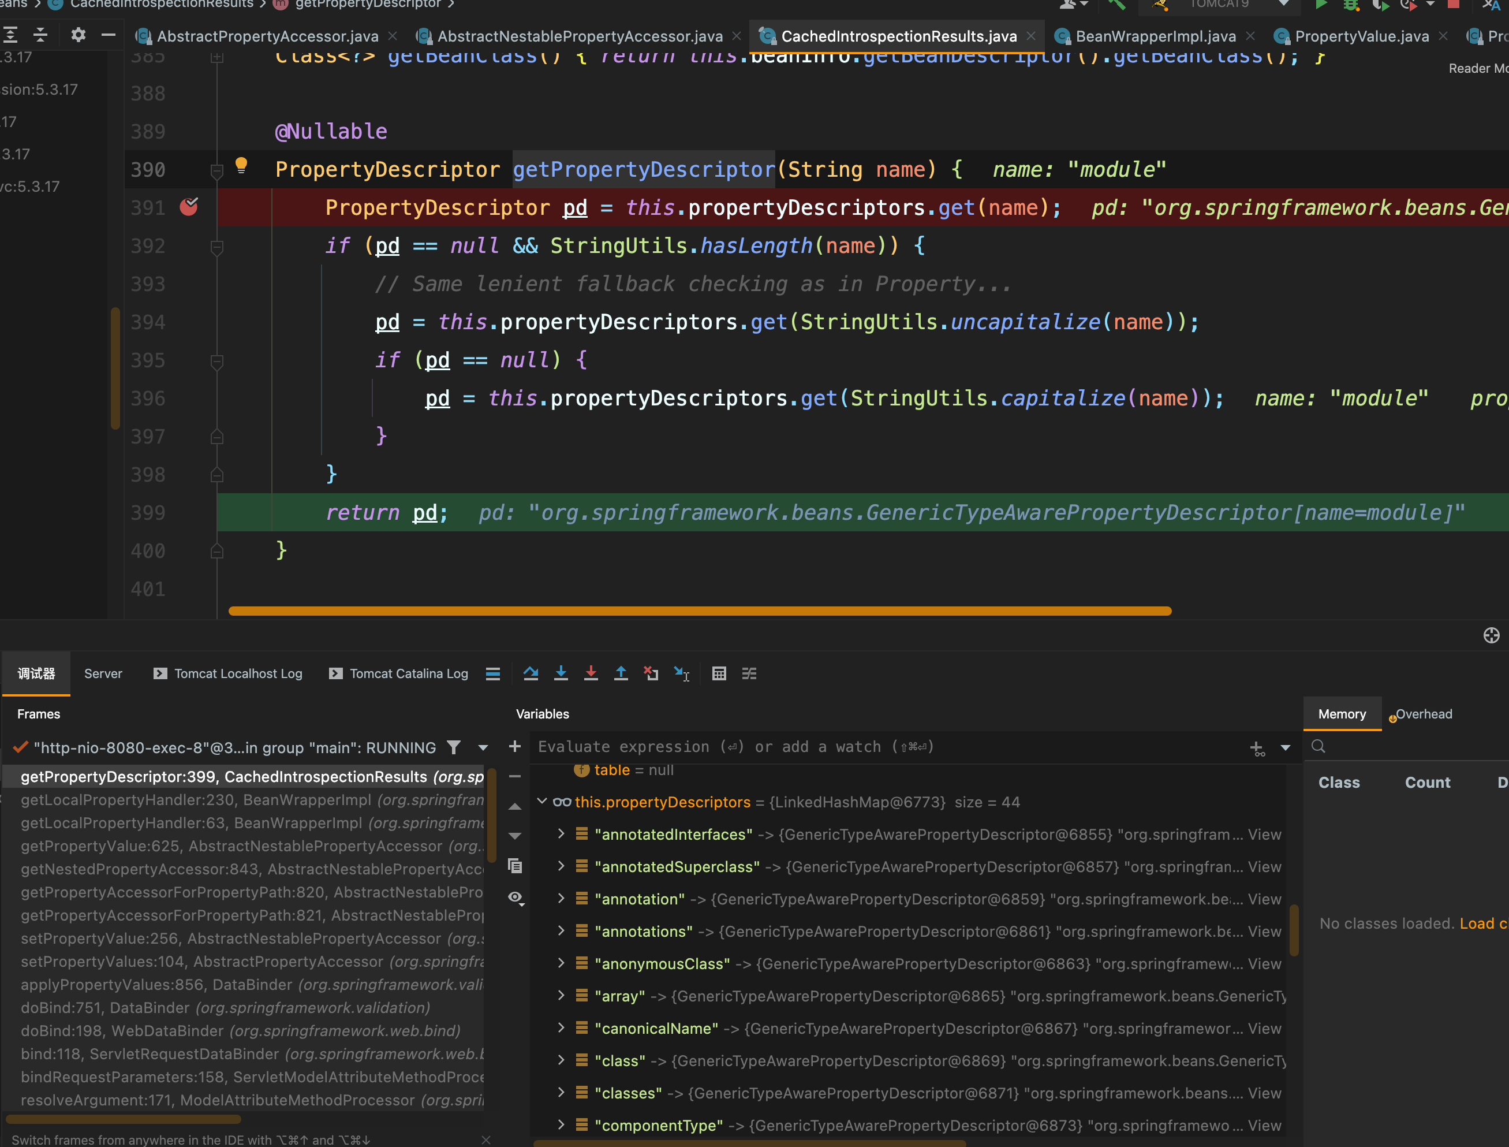The width and height of the screenshot is (1509, 1147).
Task: Hide project tool window with the minus icon
Action: (108, 34)
